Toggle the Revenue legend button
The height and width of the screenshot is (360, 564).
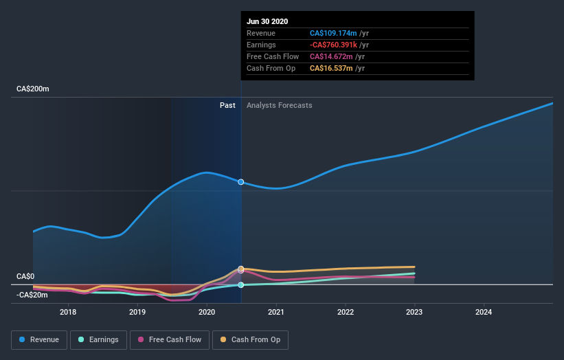point(39,340)
